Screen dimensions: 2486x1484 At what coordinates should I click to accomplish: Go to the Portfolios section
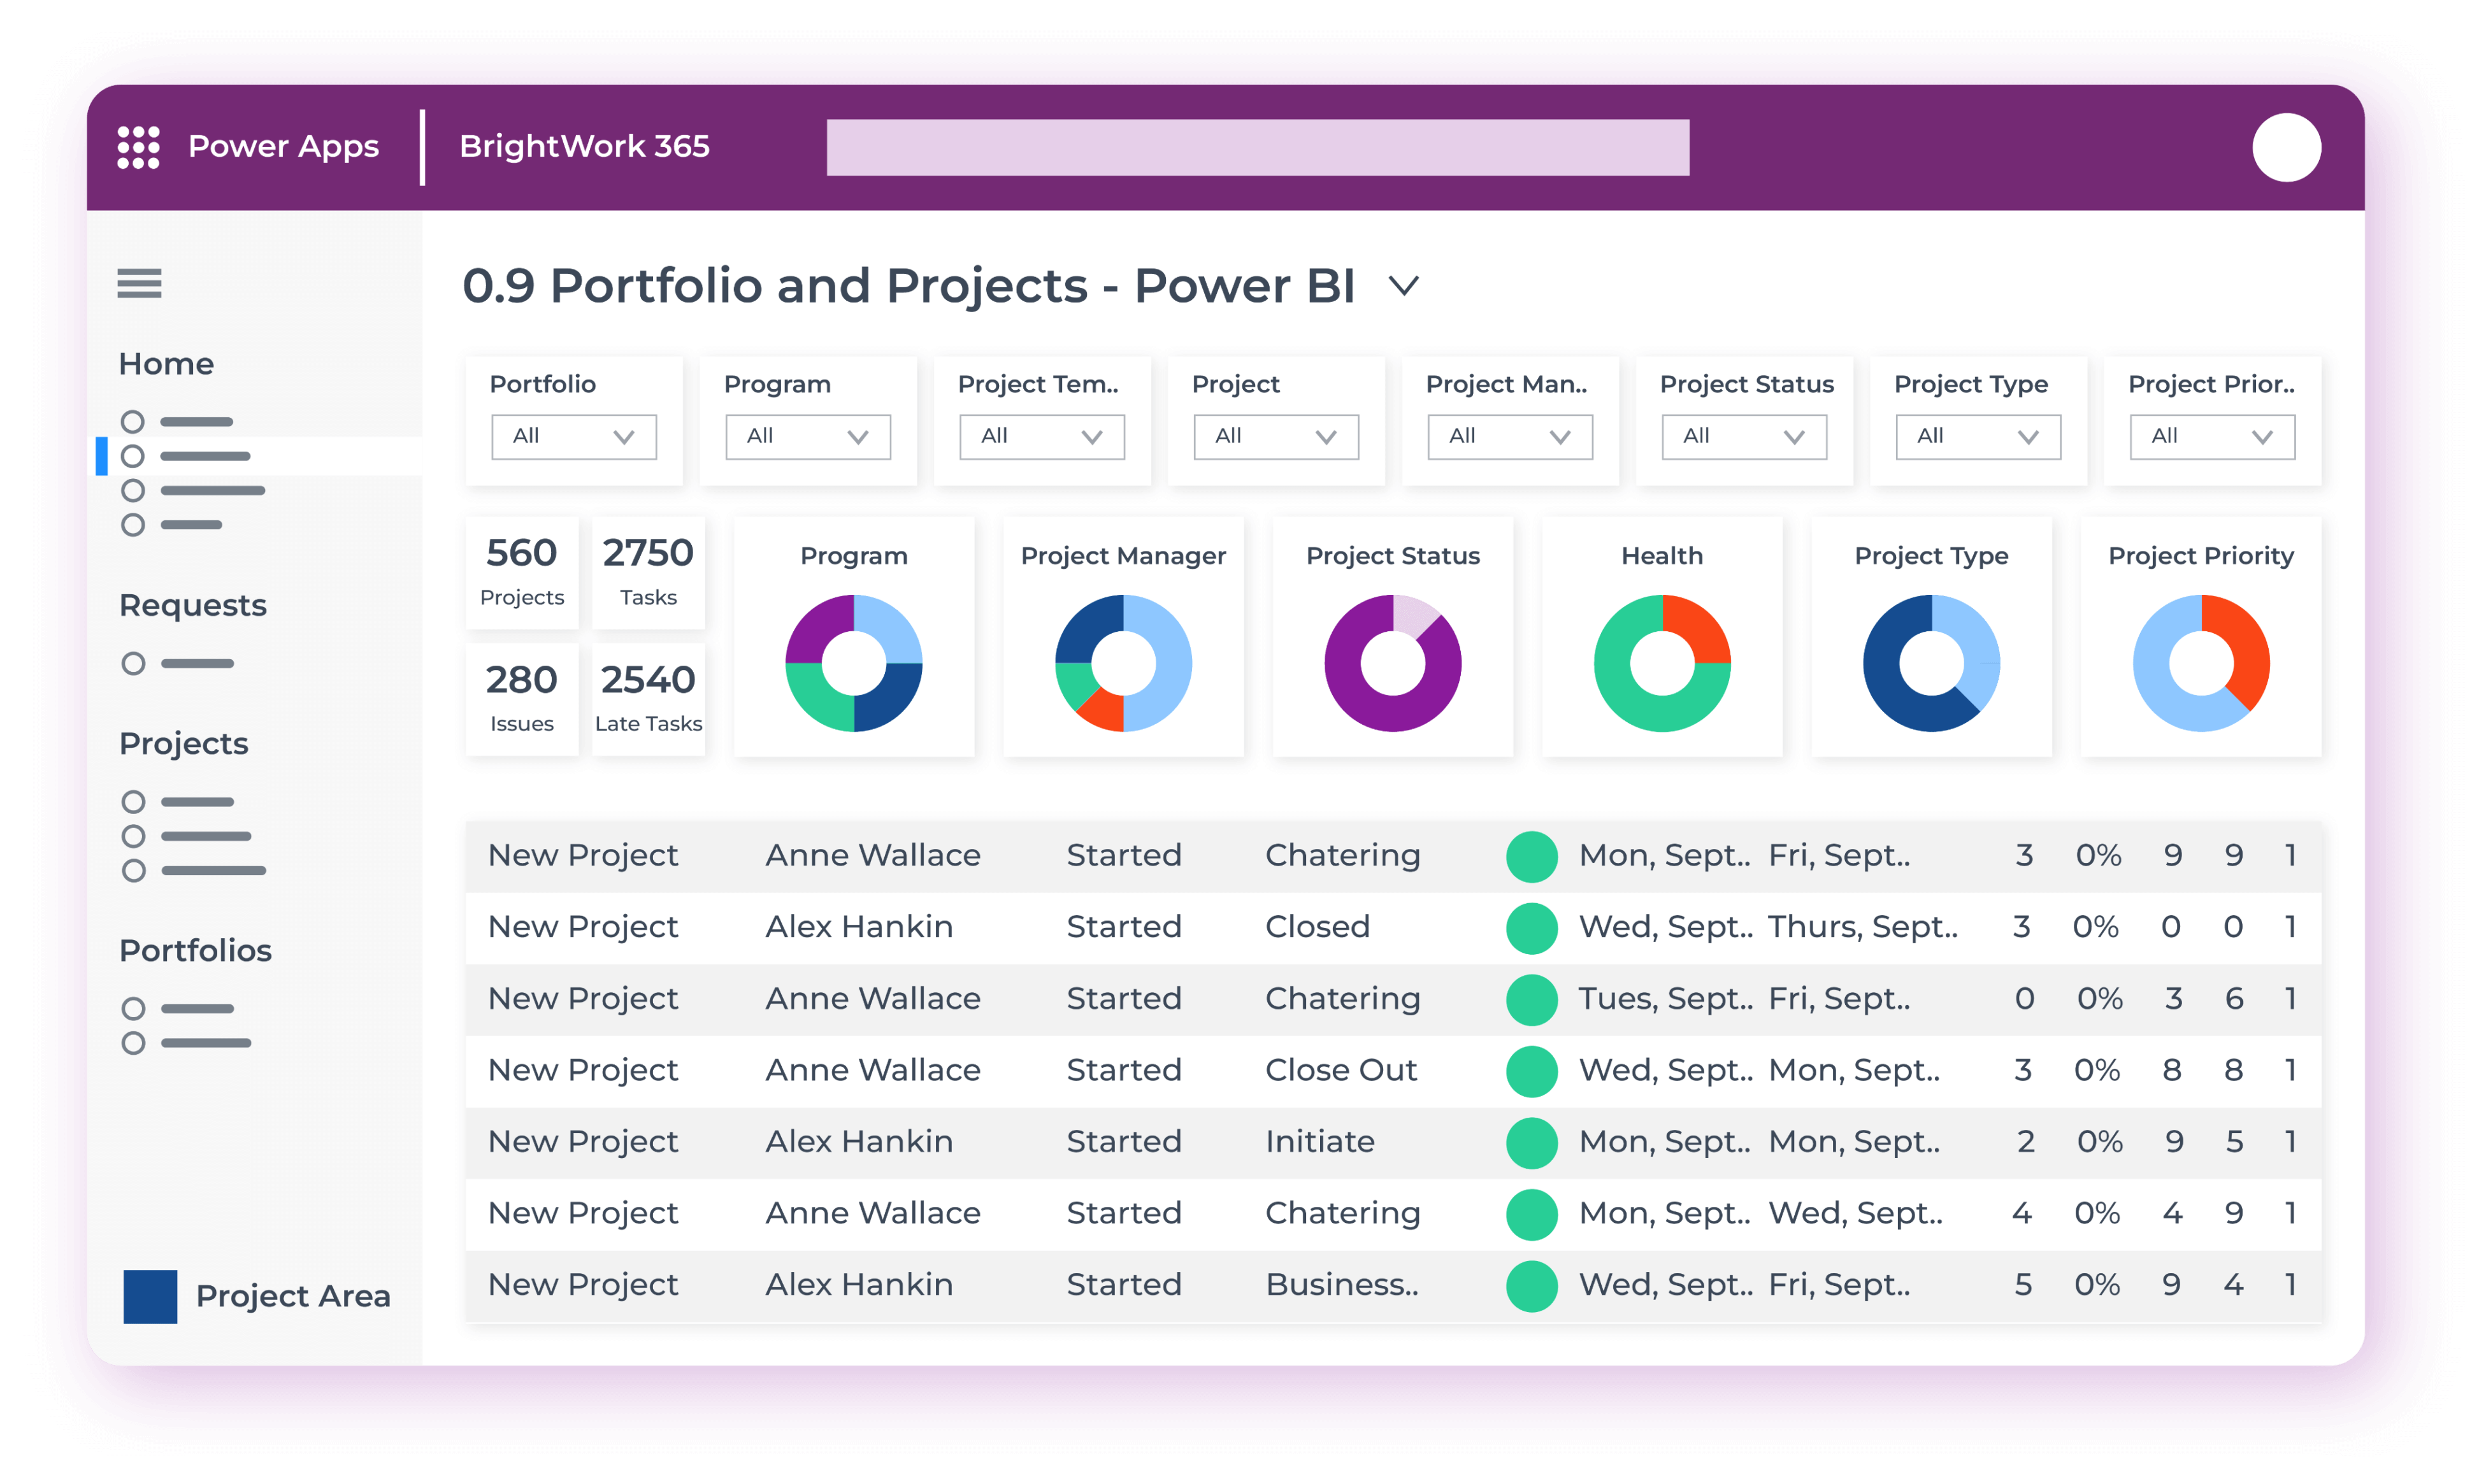coord(195,950)
